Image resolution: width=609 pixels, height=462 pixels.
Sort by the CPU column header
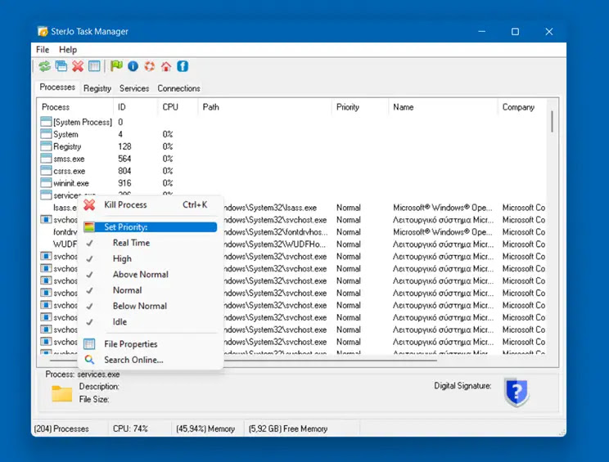pos(178,107)
